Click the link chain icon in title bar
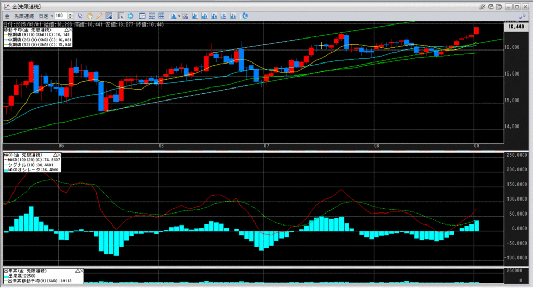Screen dimensions: 533x288 tap(482, 6)
